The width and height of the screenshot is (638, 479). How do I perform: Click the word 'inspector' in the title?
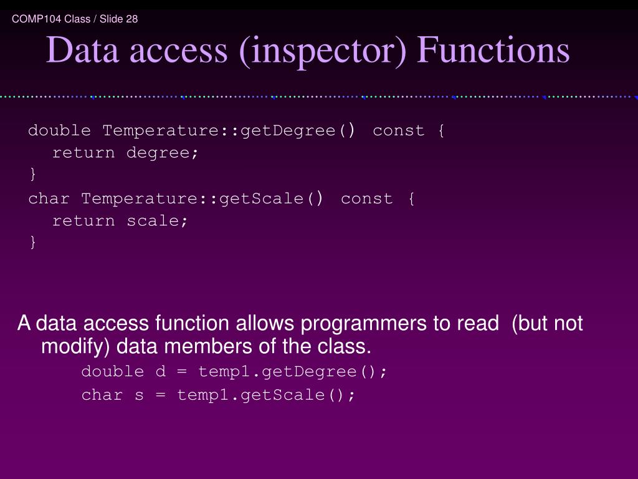tap(323, 51)
